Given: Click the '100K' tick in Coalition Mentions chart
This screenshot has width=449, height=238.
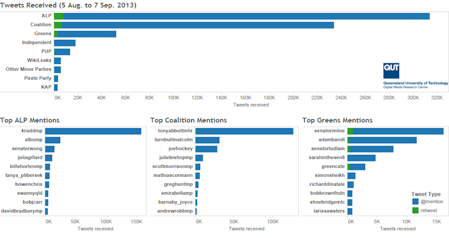Looking at the screenshot, I should [x=273, y=221].
